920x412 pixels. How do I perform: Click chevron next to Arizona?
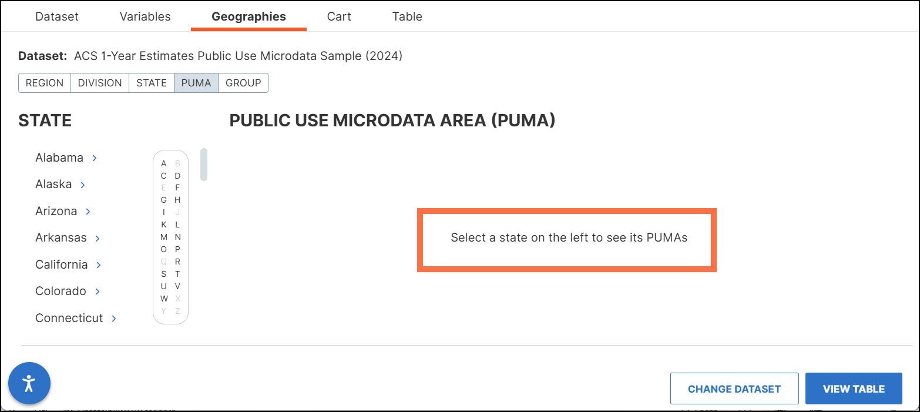point(88,212)
